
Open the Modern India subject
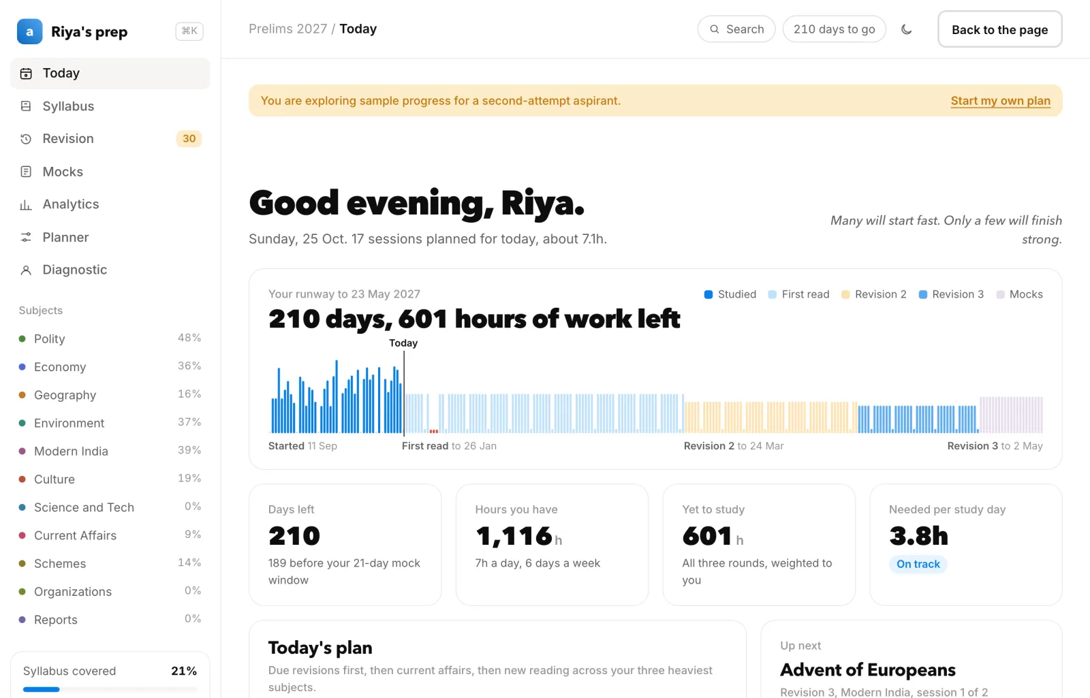point(110,451)
